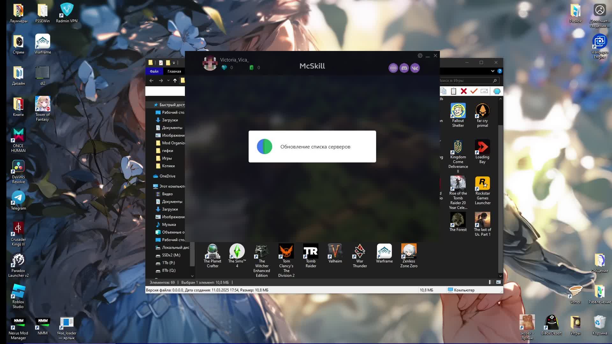Viewport: 612px width, 344px height.
Task: Expand the Explorer ribbon chevron
Action: [x=492, y=71]
